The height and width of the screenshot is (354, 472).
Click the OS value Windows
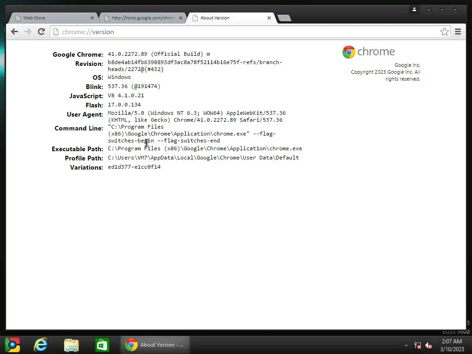pyautogui.click(x=119, y=77)
